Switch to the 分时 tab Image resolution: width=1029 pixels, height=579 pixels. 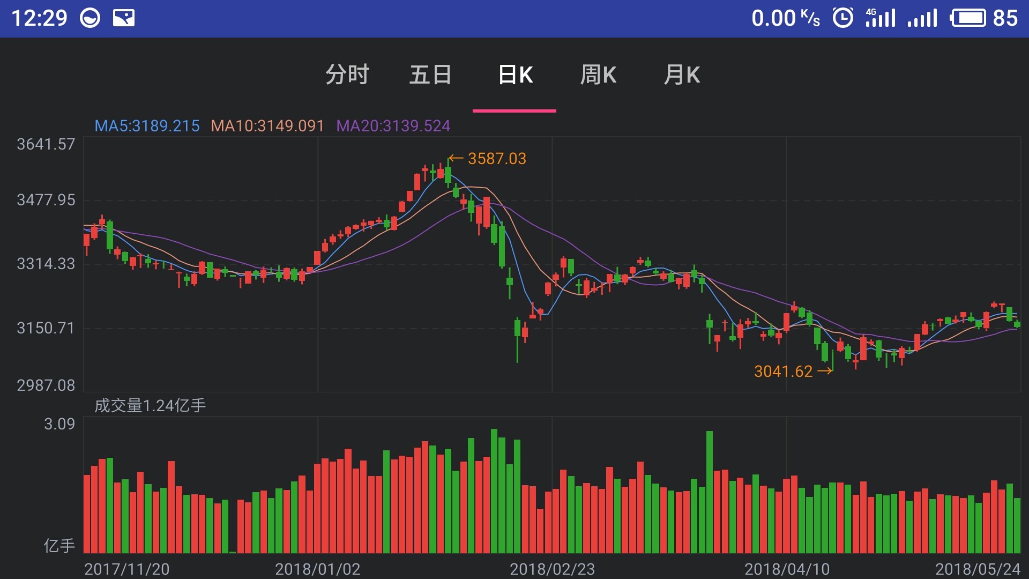coord(347,75)
